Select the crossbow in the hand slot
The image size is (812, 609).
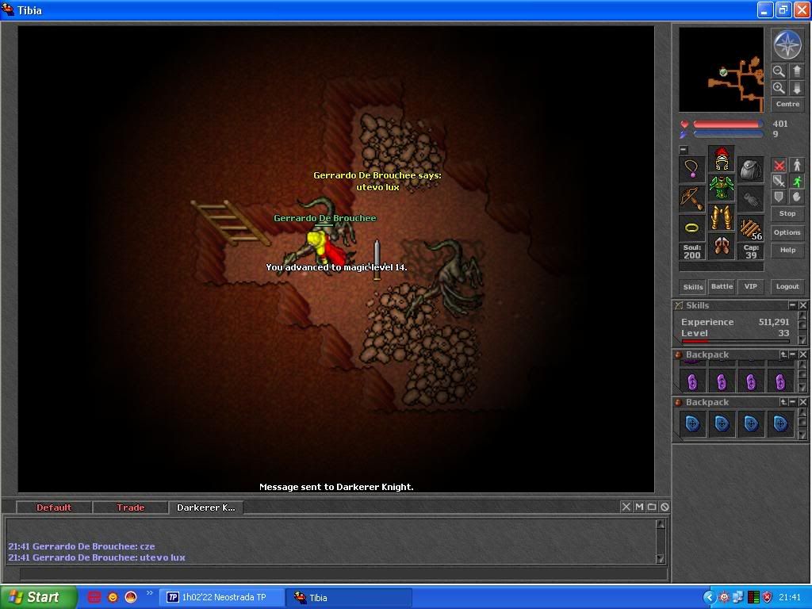[691, 199]
